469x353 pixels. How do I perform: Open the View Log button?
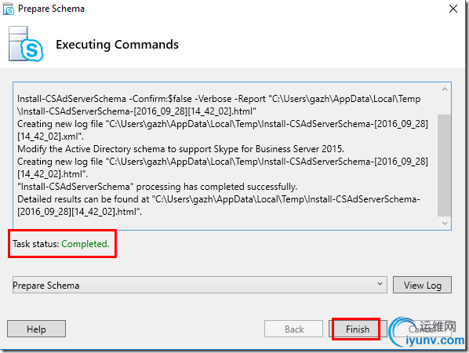tap(422, 285)
